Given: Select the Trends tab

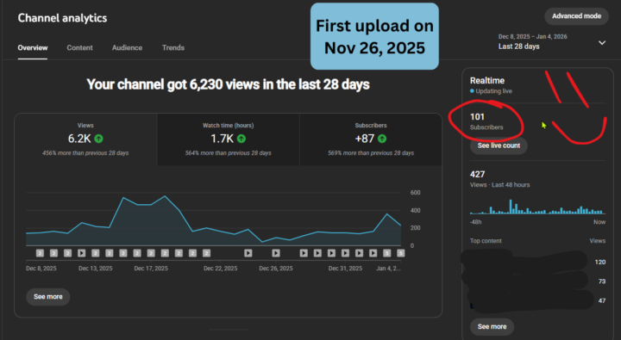Looking at the screenshot, I should pyautogui.click(x=173, y=48).
